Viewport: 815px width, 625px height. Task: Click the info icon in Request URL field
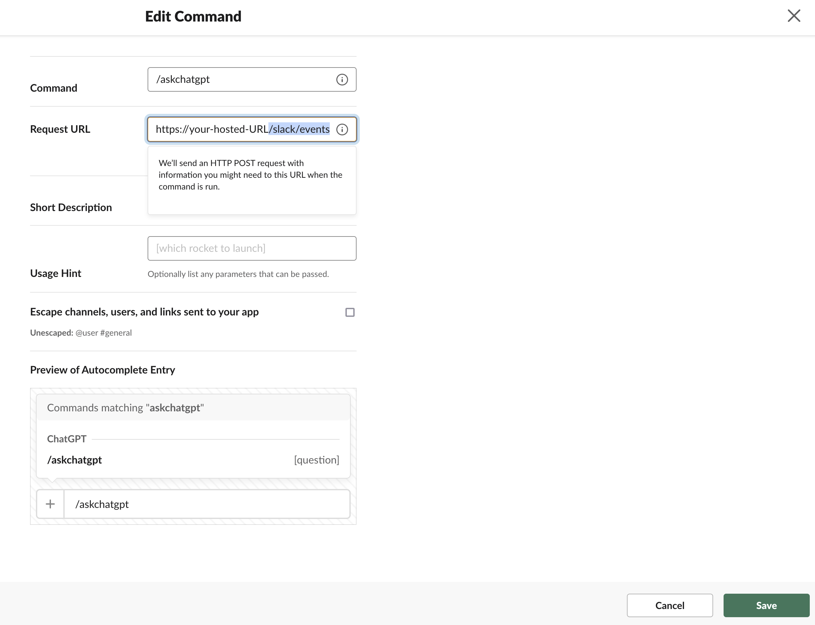342,130
